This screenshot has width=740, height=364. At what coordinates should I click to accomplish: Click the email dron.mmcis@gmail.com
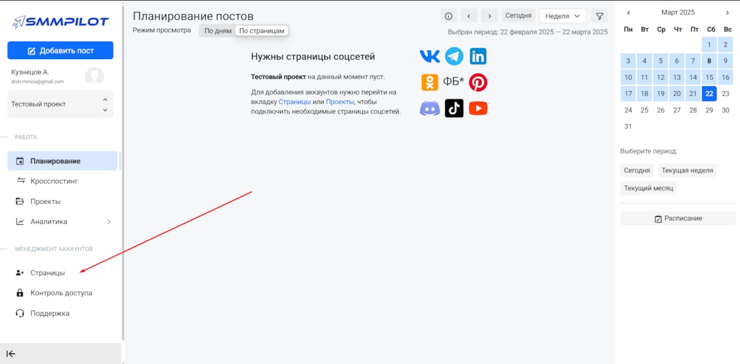pos(38,81)
